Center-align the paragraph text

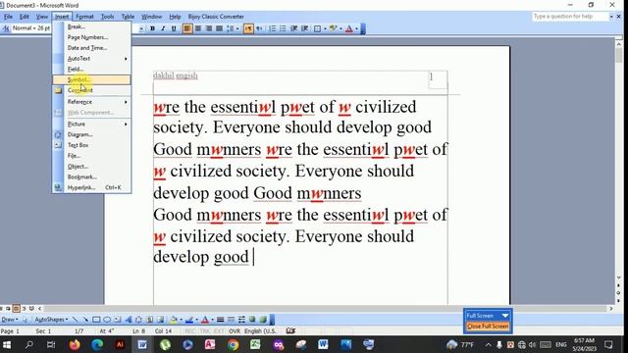pos(198,28)
